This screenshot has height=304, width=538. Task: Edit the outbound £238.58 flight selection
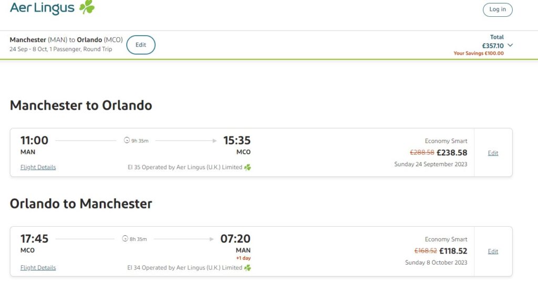493,153
